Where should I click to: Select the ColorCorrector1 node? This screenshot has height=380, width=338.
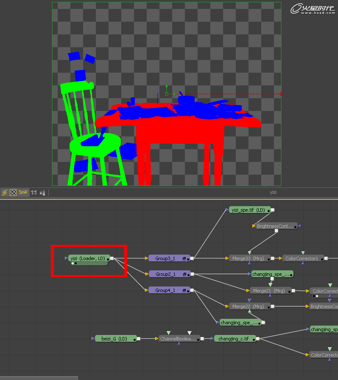point(303,258)
